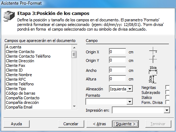176x132 pixels.
Task: Click the fields list scrollbar thumb
Action: tap(74, 54)
